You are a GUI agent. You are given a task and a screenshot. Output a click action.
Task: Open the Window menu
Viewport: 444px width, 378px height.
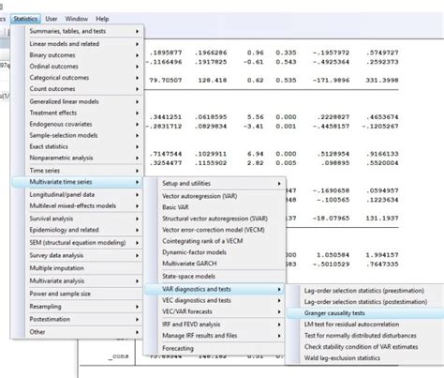pos(77,19)
